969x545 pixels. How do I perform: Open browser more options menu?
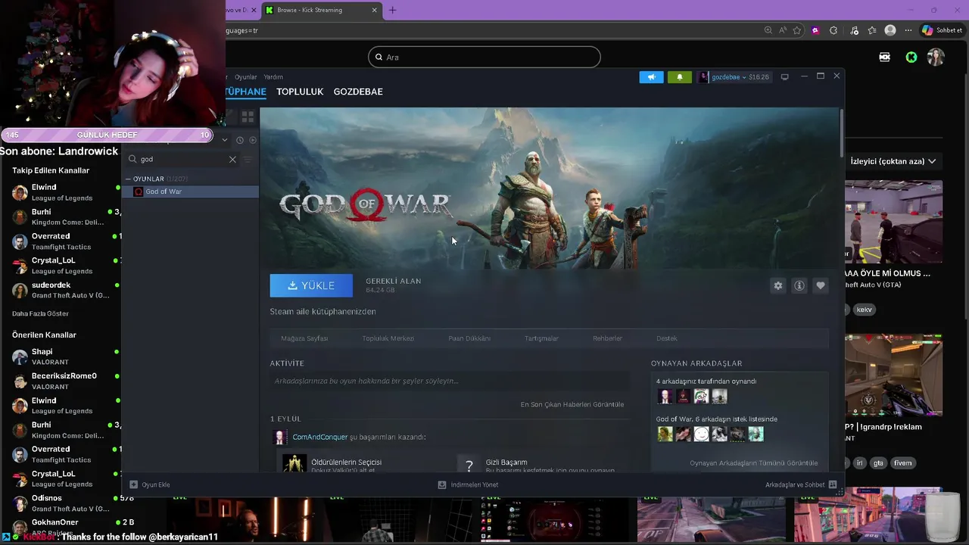(908, 30)
